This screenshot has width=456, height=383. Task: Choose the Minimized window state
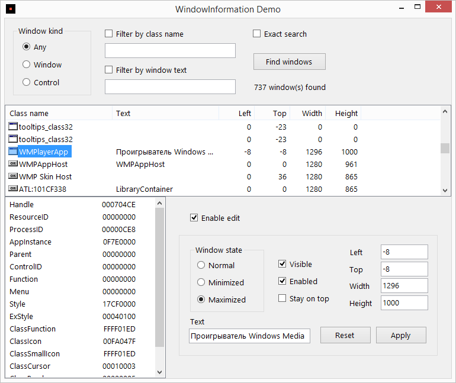pos(201,283)
